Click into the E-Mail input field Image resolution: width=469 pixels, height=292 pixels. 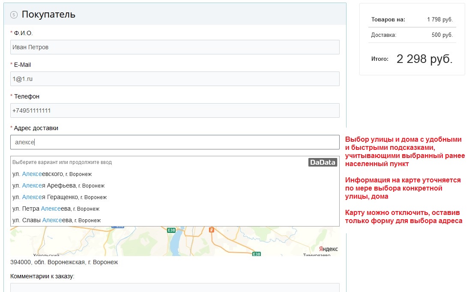175,79
